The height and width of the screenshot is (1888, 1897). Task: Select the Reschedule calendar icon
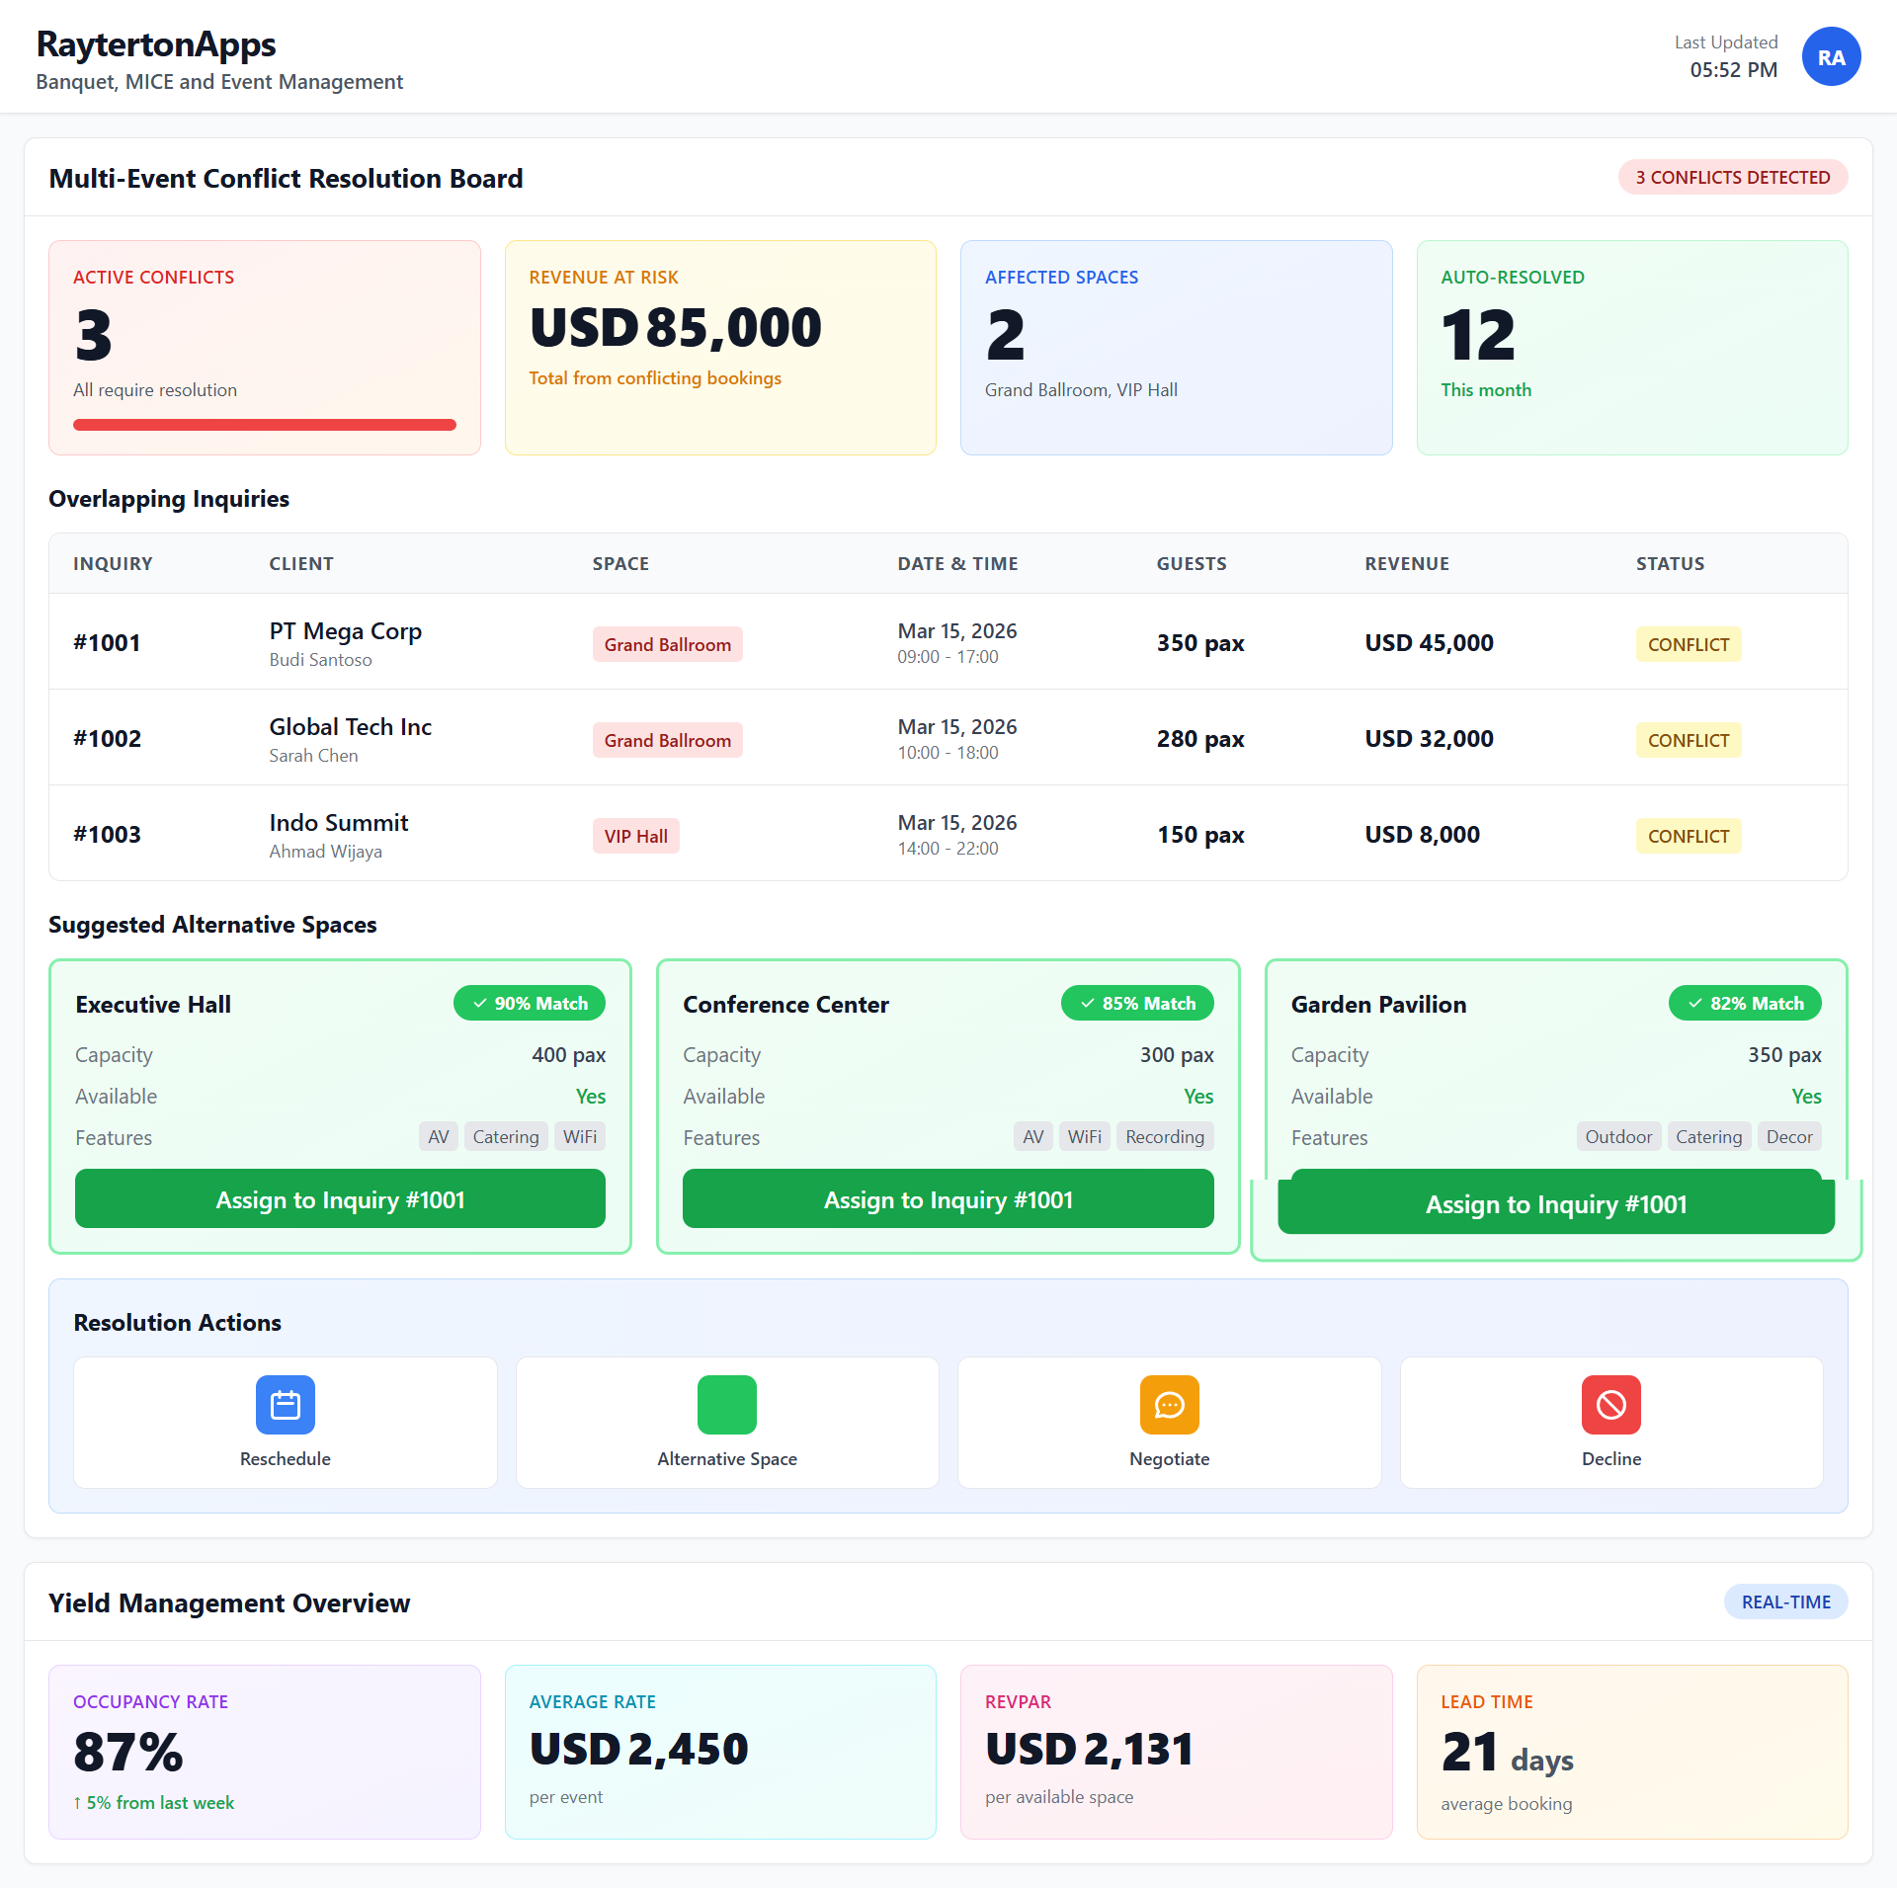click(284, 1404)
